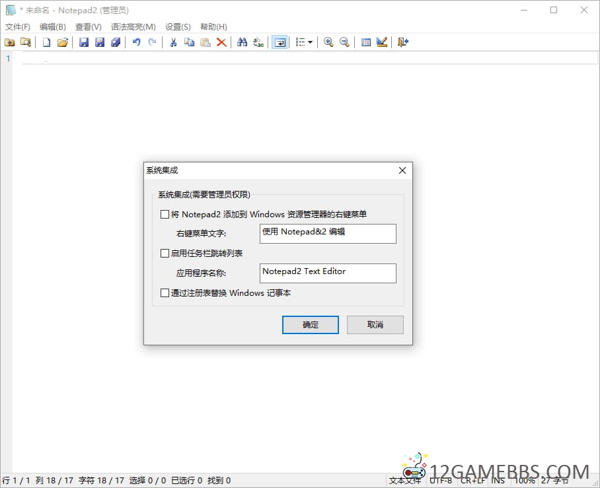This screenshot has height=488, width=600.
Task: Click the 找到 0 status entry
Action: pyautogui.click(x=219, y=480)
